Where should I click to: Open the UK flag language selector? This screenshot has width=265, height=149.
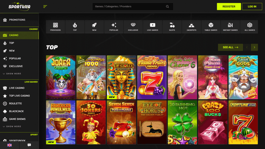tap(10, 145)
